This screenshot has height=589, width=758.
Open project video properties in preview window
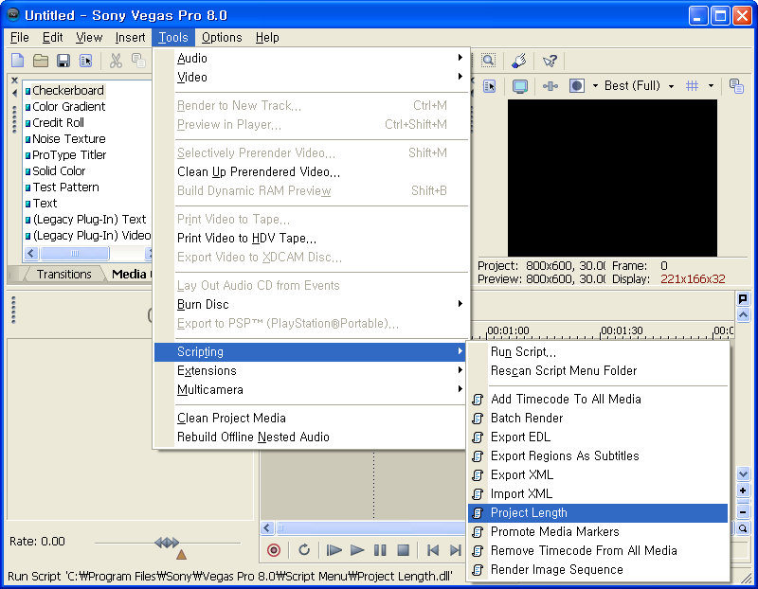(489, 86)
